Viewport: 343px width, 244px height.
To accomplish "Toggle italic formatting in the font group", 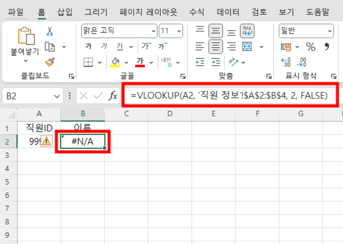I will (104, 46).
